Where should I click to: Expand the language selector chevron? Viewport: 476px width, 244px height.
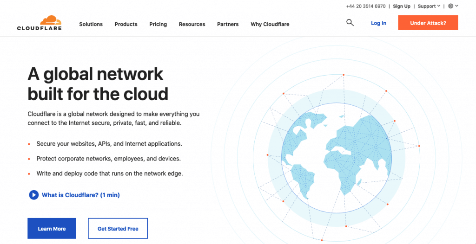pos(456,6)
